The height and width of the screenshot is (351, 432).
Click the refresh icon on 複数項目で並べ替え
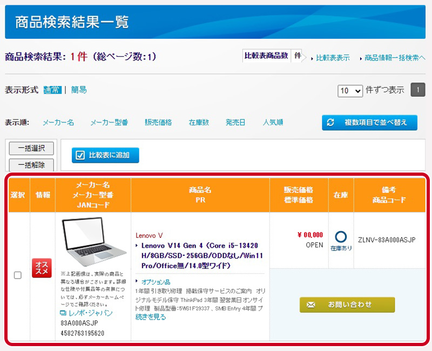point(330,122)
